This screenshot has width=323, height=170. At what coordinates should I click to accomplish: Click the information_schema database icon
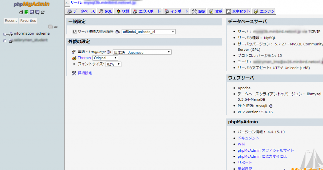(11, 34)
